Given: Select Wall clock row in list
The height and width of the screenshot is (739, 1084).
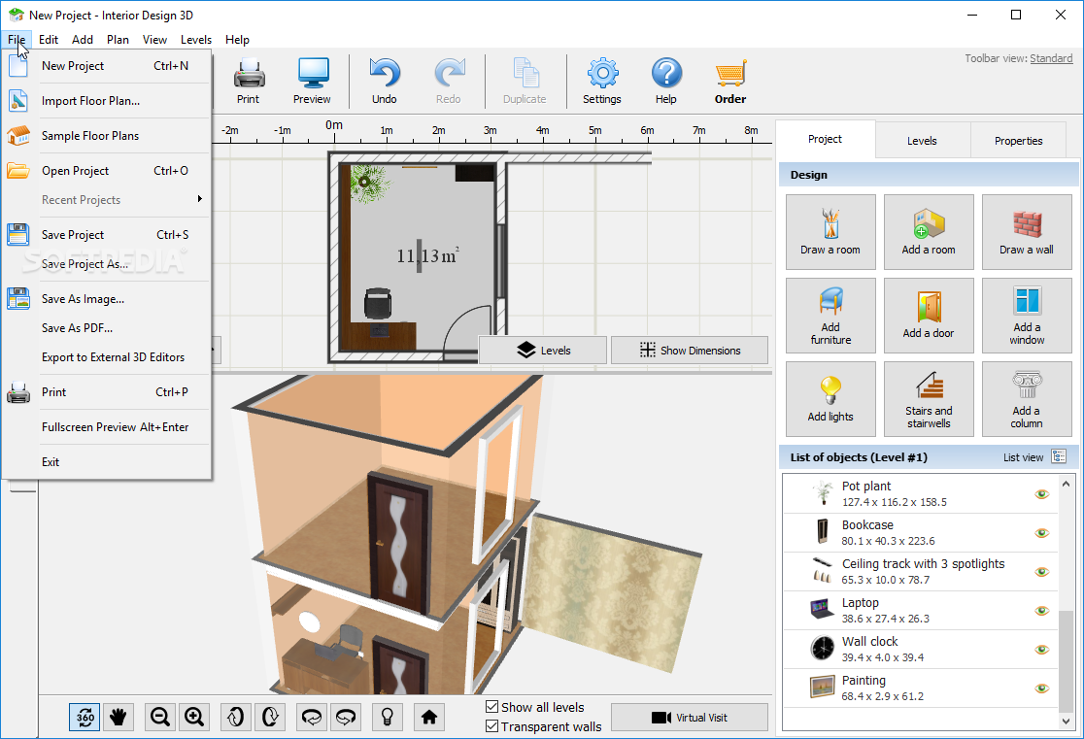Looking at the screenshot, I should point(920,649).
